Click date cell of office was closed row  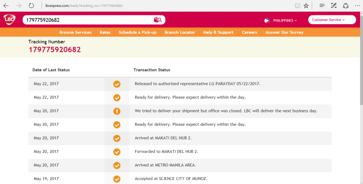point(46,111)
